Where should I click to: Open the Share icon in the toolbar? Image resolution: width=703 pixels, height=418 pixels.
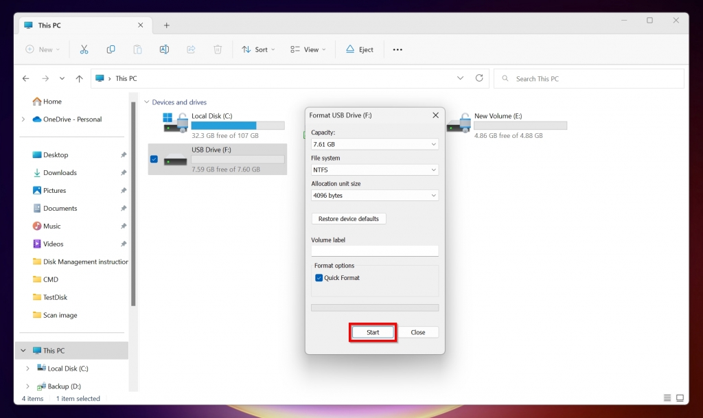click(x=191, y=49)
